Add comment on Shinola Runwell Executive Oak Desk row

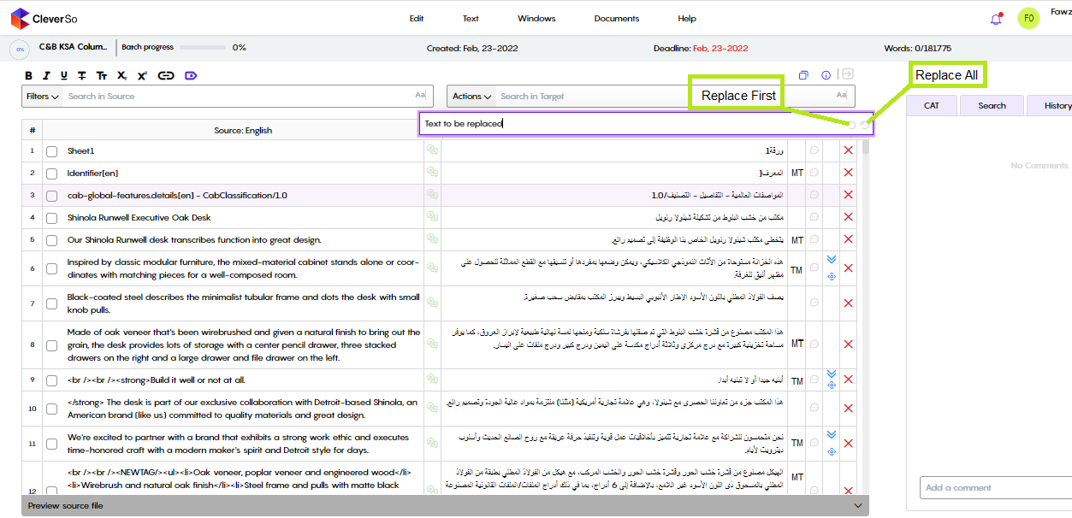point(814,217)
